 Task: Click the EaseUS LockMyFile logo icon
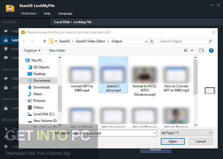tap(10, 8)
